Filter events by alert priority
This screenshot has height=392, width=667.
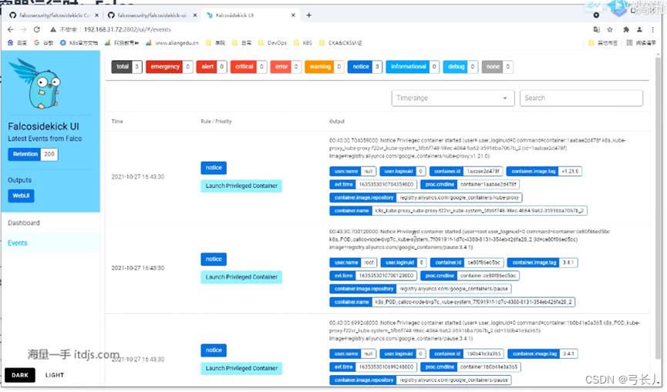click(211, 67)
